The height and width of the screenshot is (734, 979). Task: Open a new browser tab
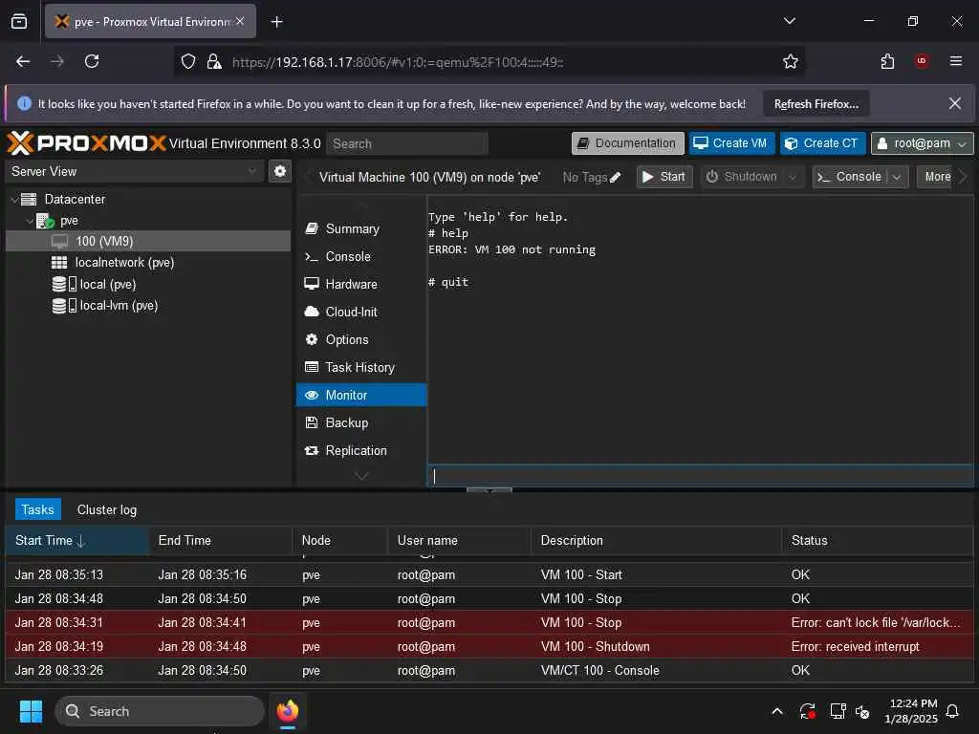pyautogui.click(x=276, y=22)
